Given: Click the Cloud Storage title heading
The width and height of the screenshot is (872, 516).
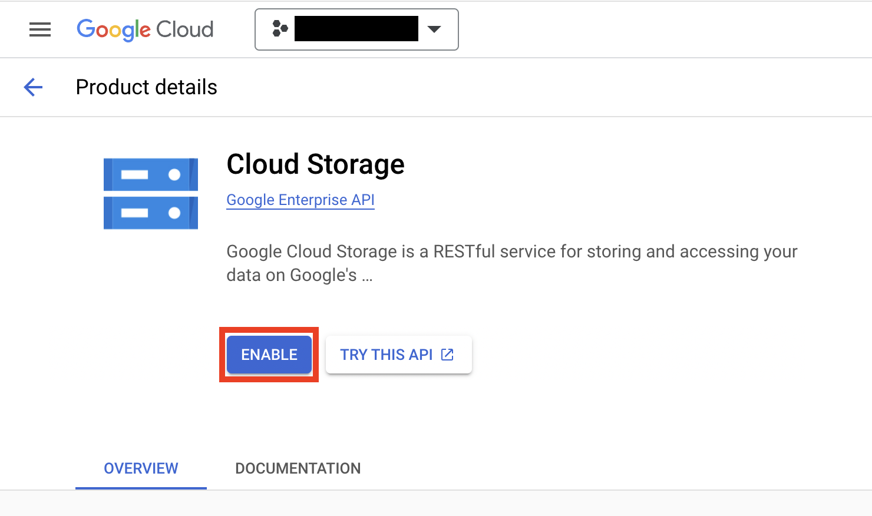Looking at the screenshot, I should (316, 164).
